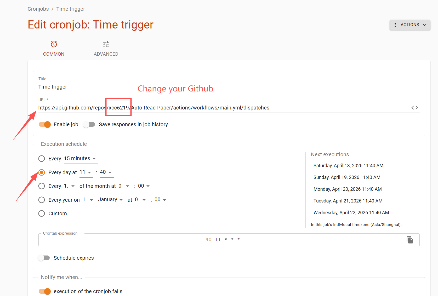Viewport: 438px width, 296px height.
Task: Click Sunday, April 19, 2026 execution entry
Action: coord(347,177)
